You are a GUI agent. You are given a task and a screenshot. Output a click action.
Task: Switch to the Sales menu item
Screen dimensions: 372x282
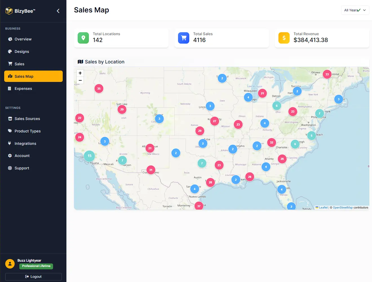[x=19, y=64]
